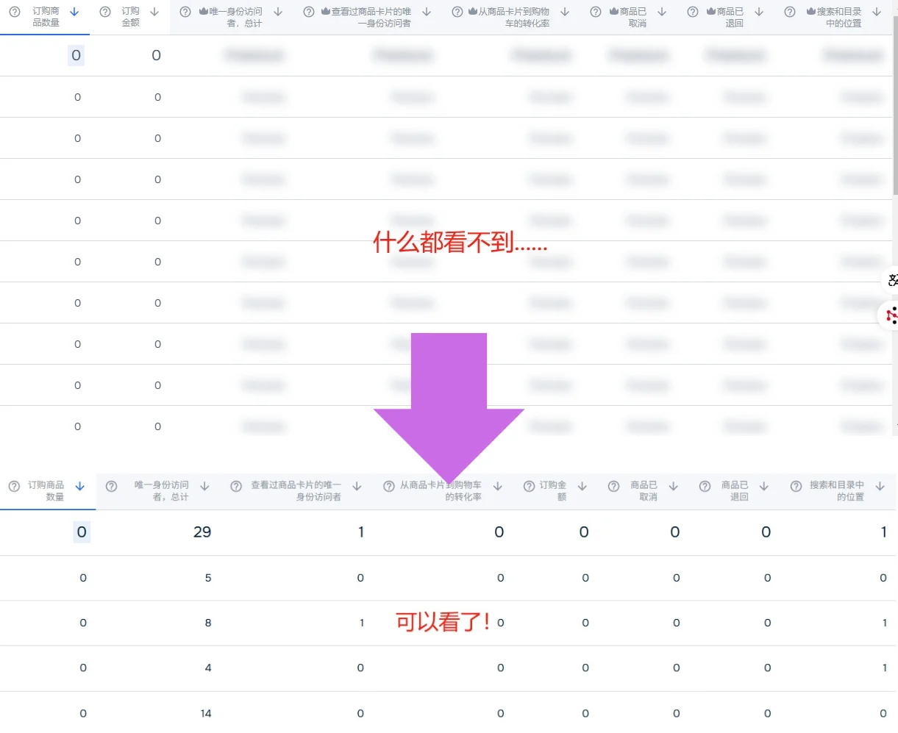Select the thumb icon on 唯一身份访问者 column
This screenshot has height=733, width=898.
tap(204, 11)
